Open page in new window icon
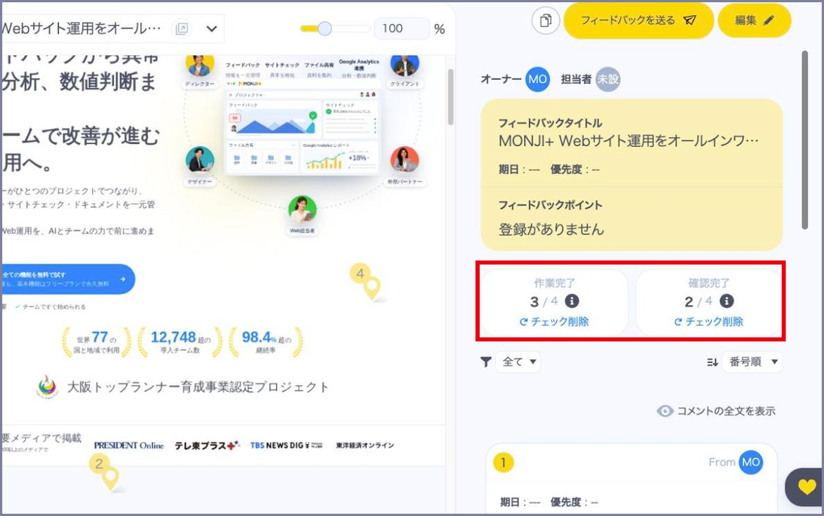Image resolution: width=824 pixels, height=516 pixels. tap(182, 29)
